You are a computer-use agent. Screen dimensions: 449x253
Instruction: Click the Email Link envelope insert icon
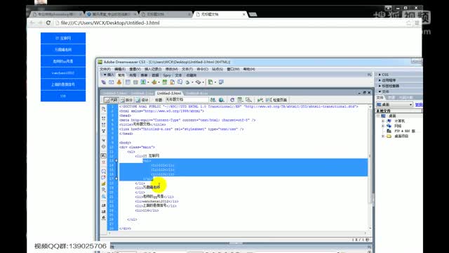point(111,82)
